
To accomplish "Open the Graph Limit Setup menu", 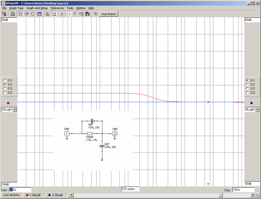I will coord(37,8).
